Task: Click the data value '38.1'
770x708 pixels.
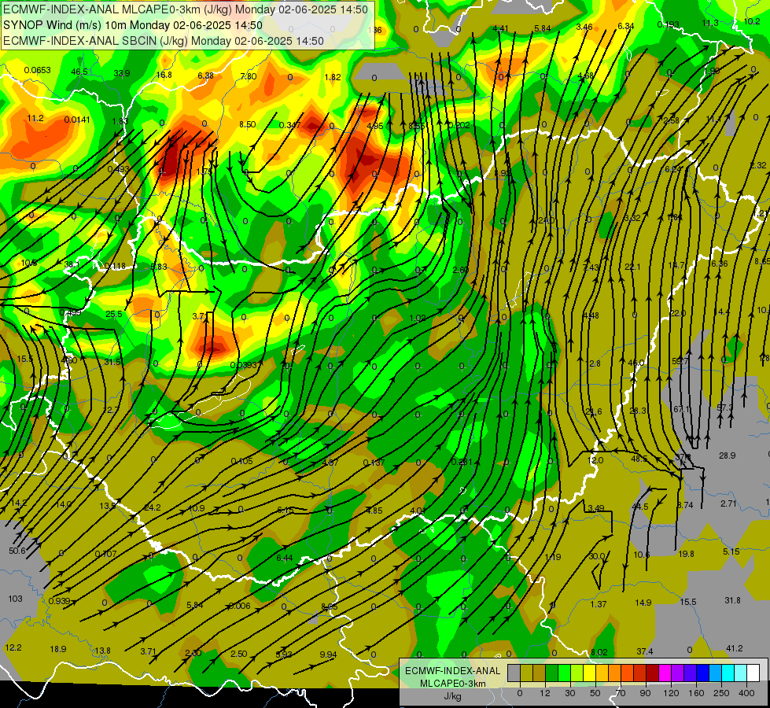Action: coord(72,264)
